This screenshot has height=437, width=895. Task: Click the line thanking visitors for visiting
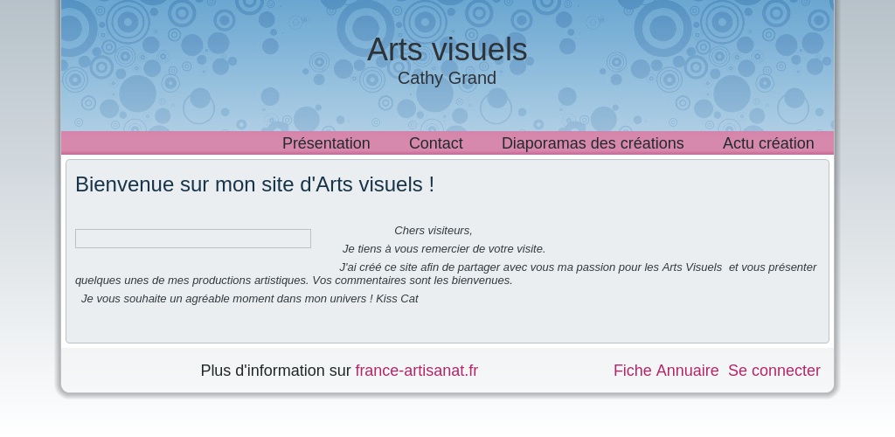click(443, 249)
